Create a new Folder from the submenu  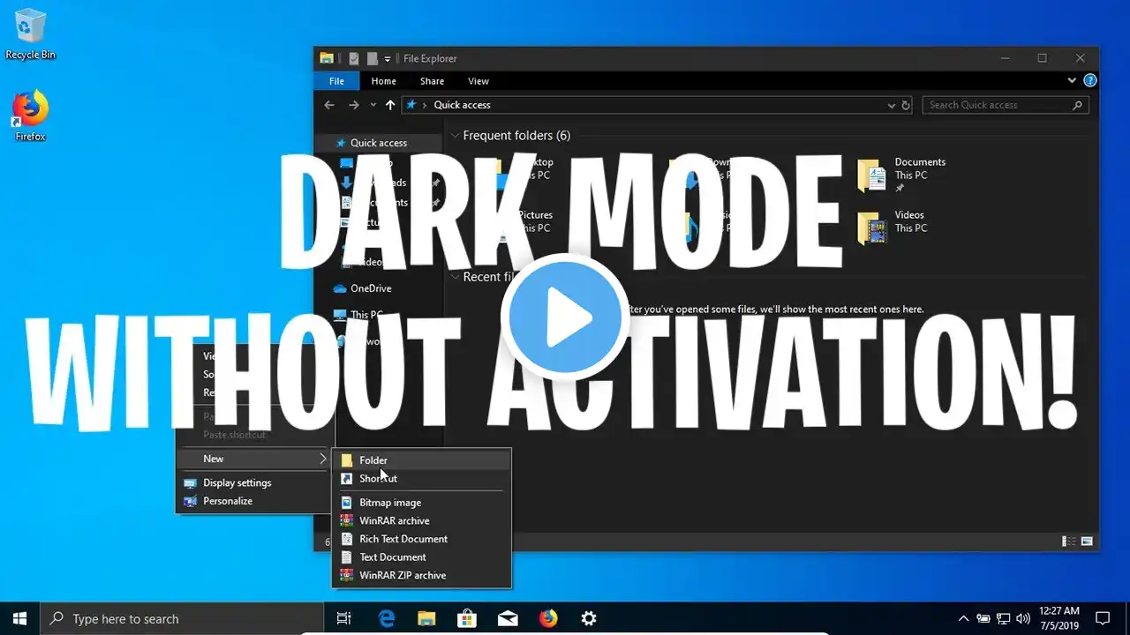(422, 460)
